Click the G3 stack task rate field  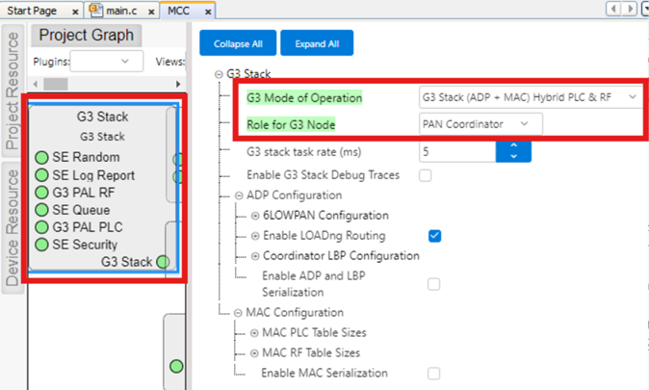[456, 151]
